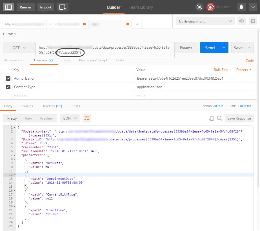Open manage environments gear icon
This screenshot has height=231, width=260.
click(x=253, y=21)
